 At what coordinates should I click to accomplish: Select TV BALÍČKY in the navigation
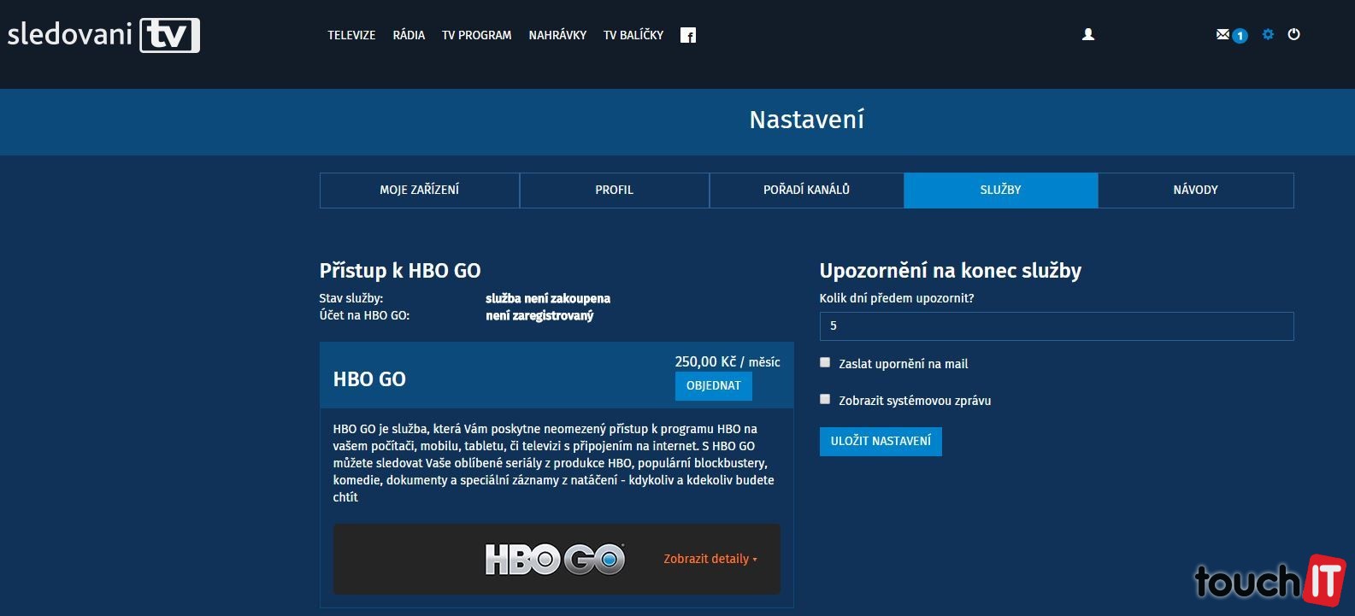click(633, 35)
